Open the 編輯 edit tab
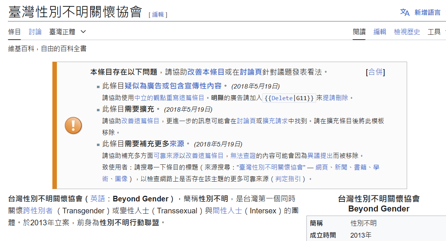Screen dimensions: 446x241 point(380,32)
